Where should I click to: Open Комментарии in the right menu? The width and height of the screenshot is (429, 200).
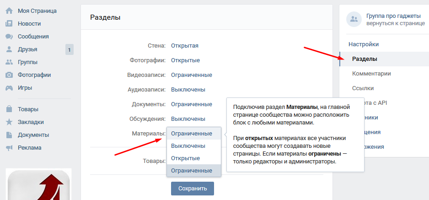(371, 74)
